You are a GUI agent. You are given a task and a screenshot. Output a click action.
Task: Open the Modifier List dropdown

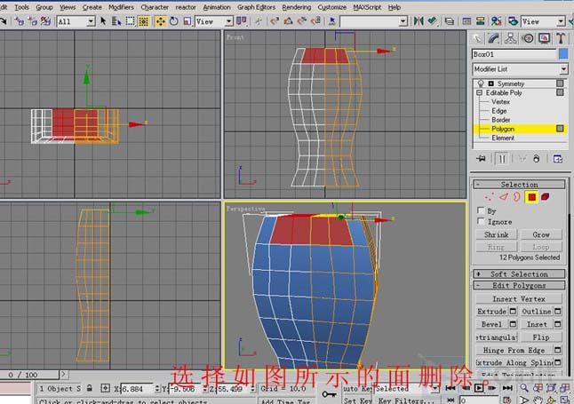click(563, 68)
